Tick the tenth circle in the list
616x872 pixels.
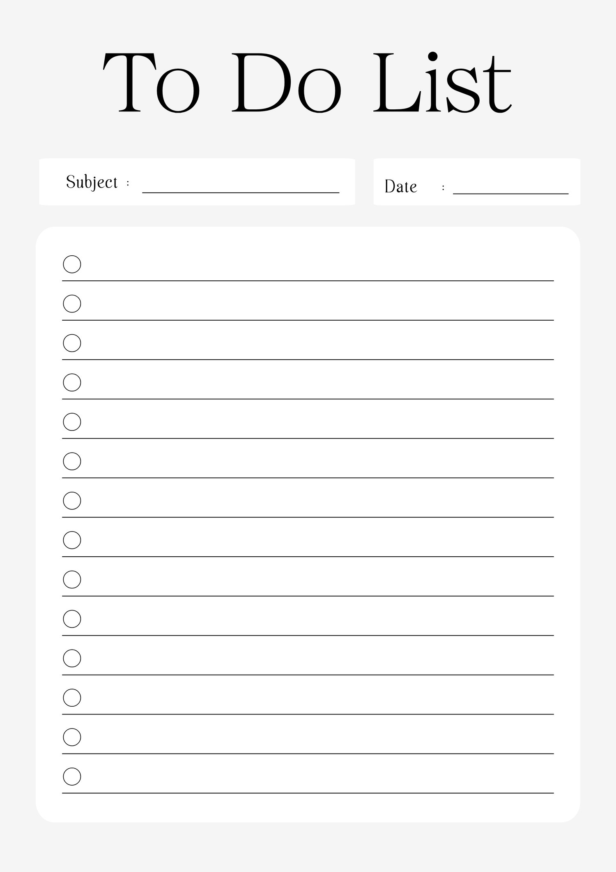pos(72,619)
